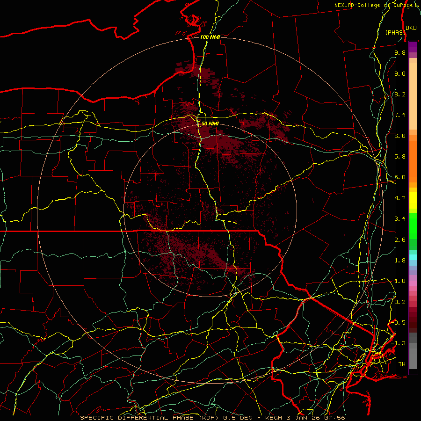Viewport: 421px width, 421px height.
Task: Click the 50 NMI range ring label
Action: coord(210,123)
